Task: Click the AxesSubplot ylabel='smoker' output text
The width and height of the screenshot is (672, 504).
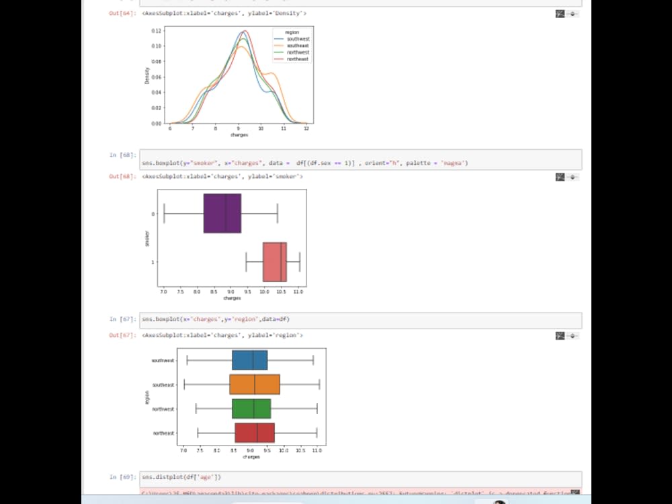Action: pos(222,177)
